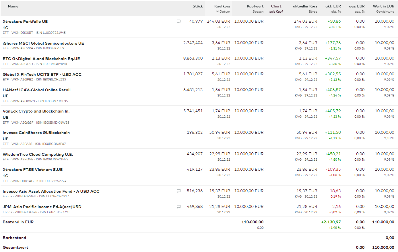Sort table by Name column header
398x252 pixels.
point(13,6)
